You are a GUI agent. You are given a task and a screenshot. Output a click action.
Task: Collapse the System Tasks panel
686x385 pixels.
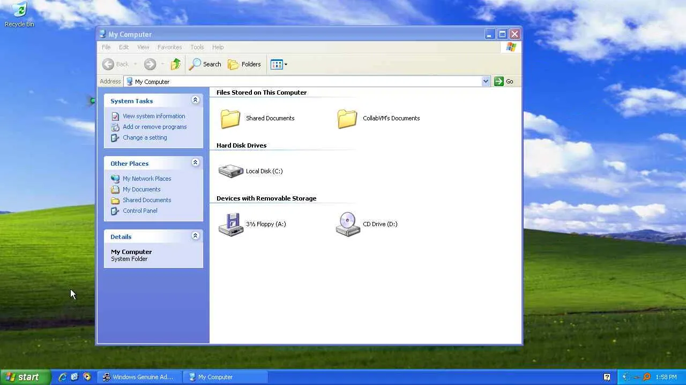click(195, 100)
